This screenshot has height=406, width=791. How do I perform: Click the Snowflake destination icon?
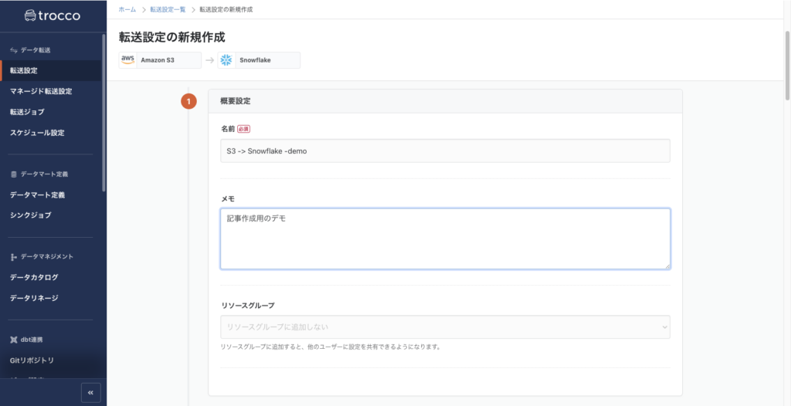pyautogui.click(x=227, y=60)
